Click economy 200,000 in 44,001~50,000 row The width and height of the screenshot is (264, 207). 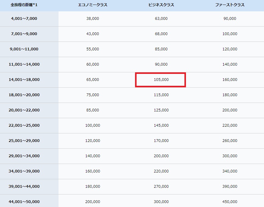click(x=93, y=202)
